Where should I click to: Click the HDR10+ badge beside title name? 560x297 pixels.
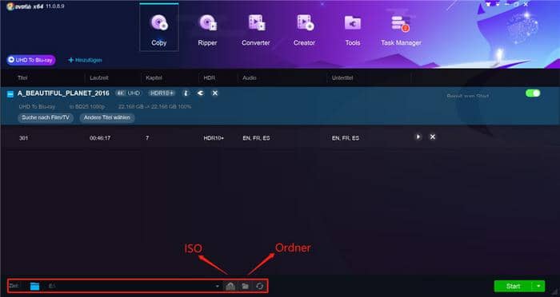pyautogui.click(x=162, y=93)
